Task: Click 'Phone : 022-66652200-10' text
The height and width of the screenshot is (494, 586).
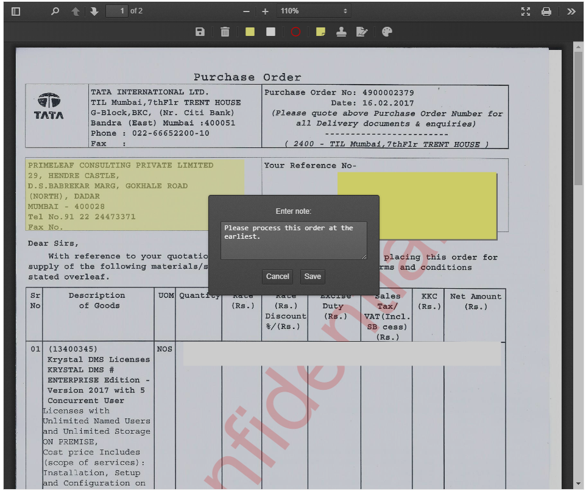Action: coord(150,133)
